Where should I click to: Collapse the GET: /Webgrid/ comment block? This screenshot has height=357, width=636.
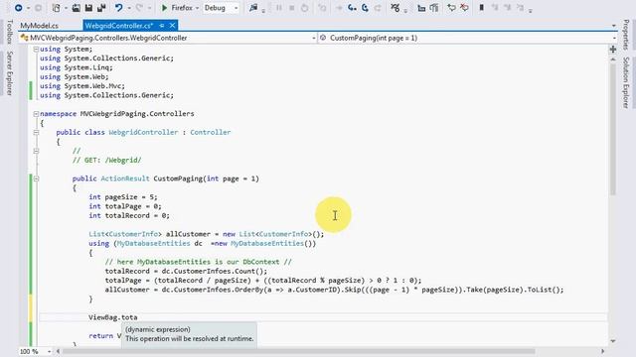(x=36, y=151)
